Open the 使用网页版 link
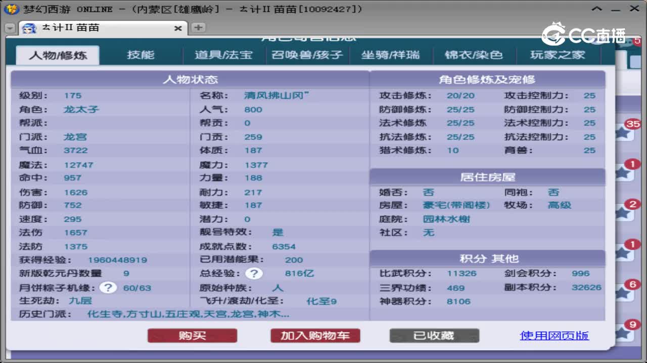The height and width of the screenshot is (363, 647). coord(554,335)
